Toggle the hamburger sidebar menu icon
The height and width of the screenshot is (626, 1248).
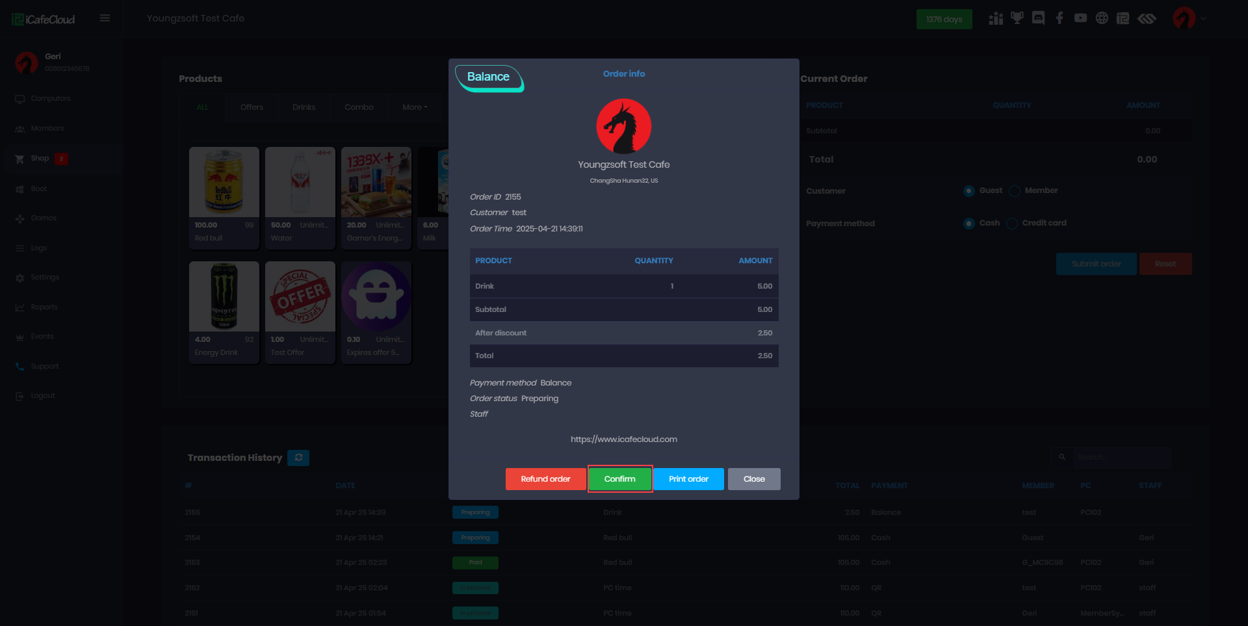click(105, 18)
